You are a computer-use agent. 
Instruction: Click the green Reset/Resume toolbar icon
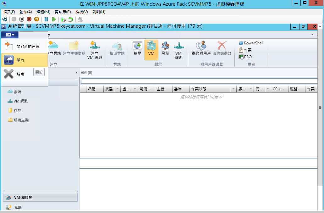pyautogui.click(x=54, y=19)
